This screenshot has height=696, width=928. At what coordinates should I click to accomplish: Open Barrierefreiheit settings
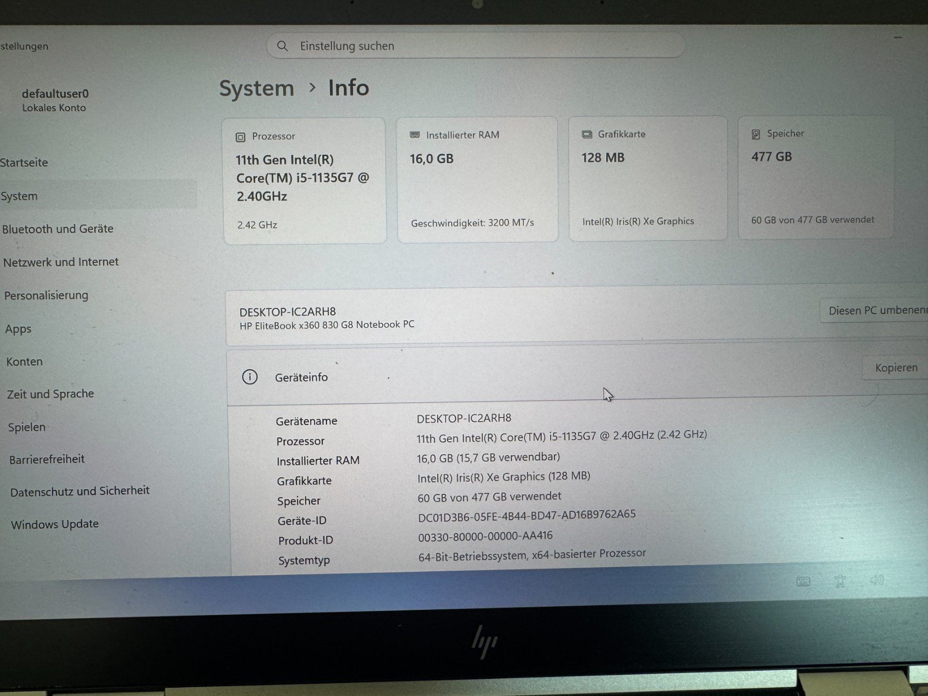47,459
